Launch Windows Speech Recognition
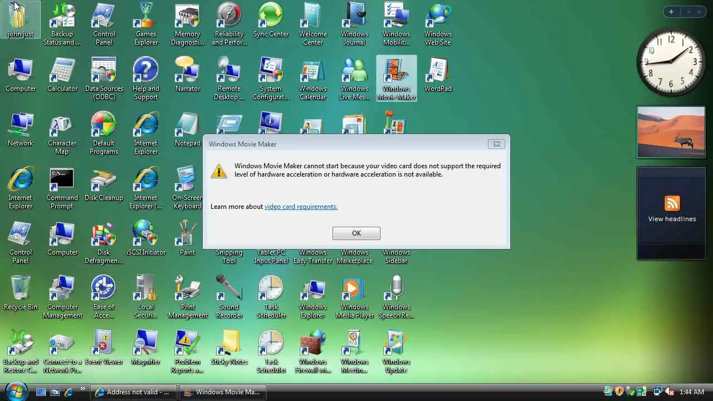Image resolution: width=713 pixels, height=401 pixels. pos(396,297)
